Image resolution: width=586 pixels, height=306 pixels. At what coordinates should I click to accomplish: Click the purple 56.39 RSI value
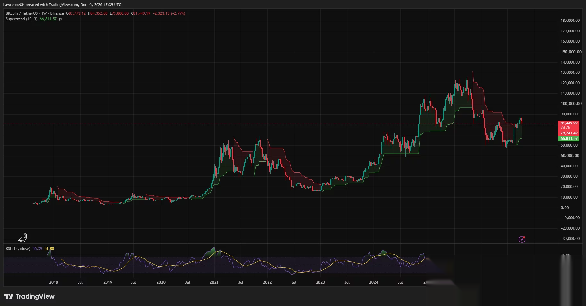(x=37, y=249)
